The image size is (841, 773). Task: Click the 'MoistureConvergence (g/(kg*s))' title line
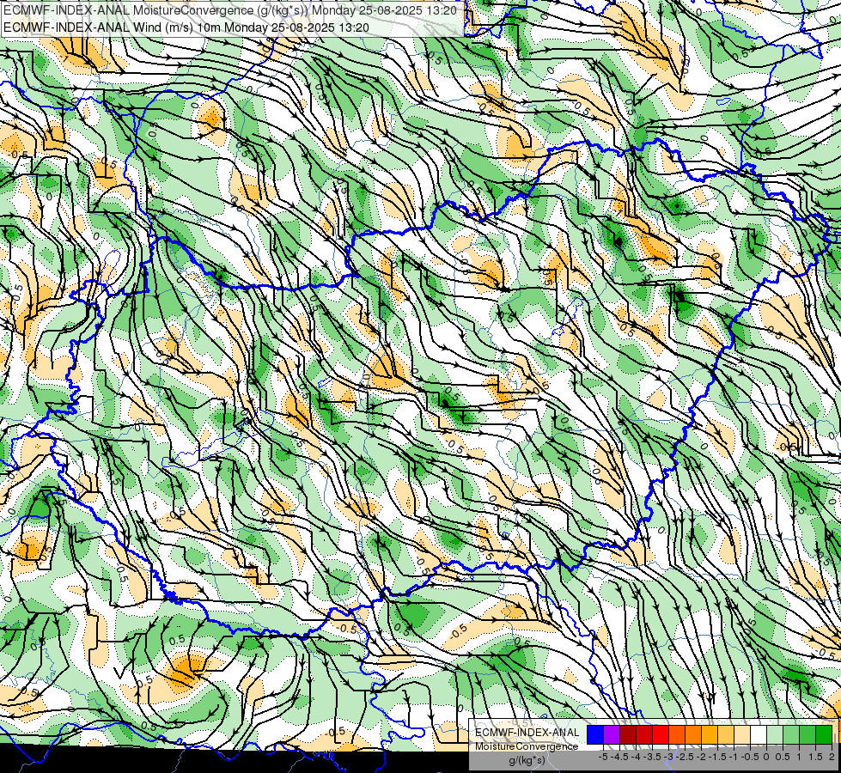point(230,10)
